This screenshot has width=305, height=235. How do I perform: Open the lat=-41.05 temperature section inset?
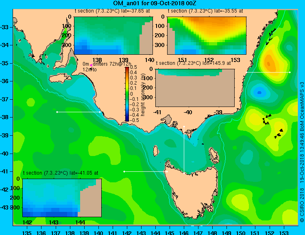62,198
